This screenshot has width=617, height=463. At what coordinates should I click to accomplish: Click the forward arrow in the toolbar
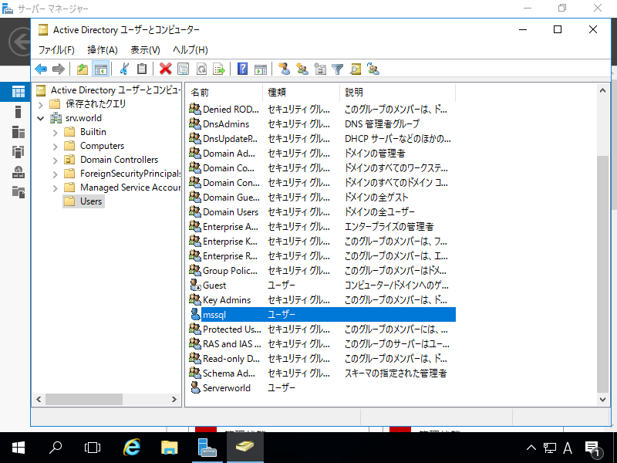(59, 69)
